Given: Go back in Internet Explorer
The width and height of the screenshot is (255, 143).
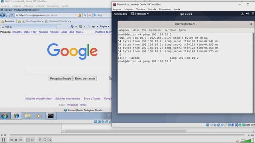Looking at the screenshot, I should tap(2, 15).
